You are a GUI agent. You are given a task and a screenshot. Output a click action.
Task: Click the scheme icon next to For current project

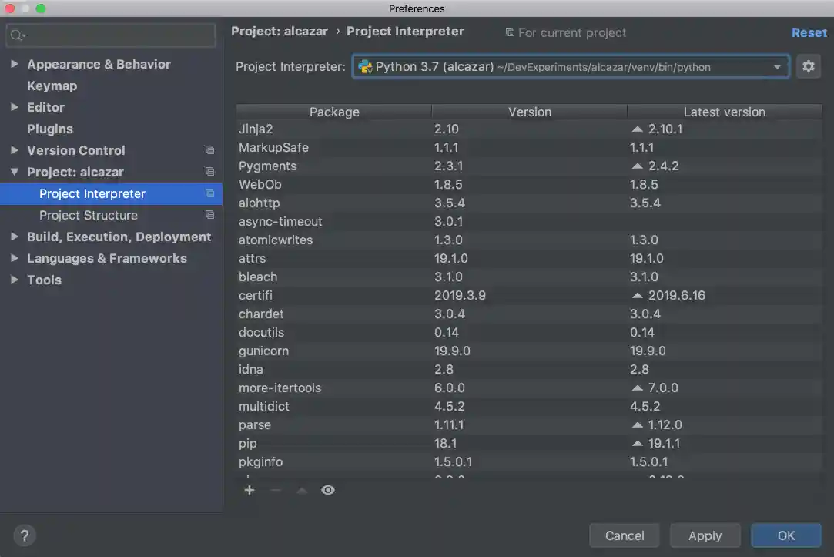pyautogui.click(x=511, y=32)
